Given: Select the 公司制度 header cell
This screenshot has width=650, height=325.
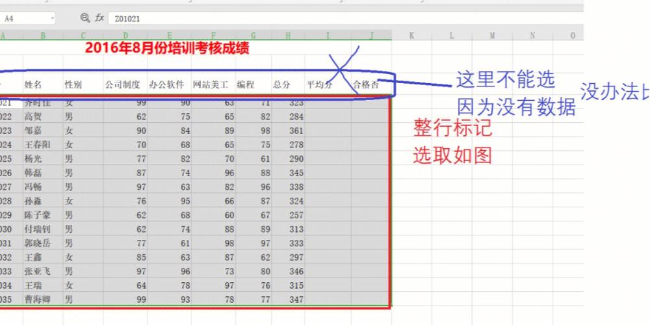Looking at the screenshot, I should pos(125,85).
